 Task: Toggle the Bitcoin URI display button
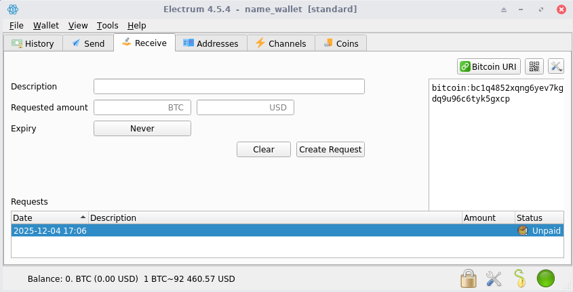pos(488,66)
